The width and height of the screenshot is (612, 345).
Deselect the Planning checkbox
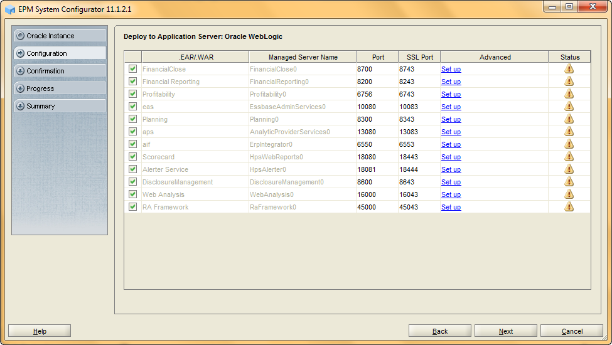click(x=132, y=119)
